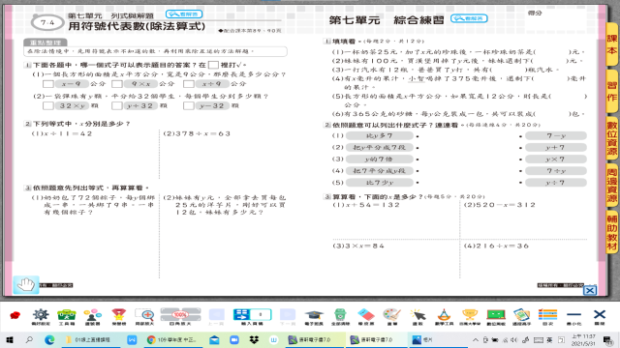The width and height of the screenshot is (620, 348).
Task: Open the green blackboard icon
Action: click(x=496, y=316)
